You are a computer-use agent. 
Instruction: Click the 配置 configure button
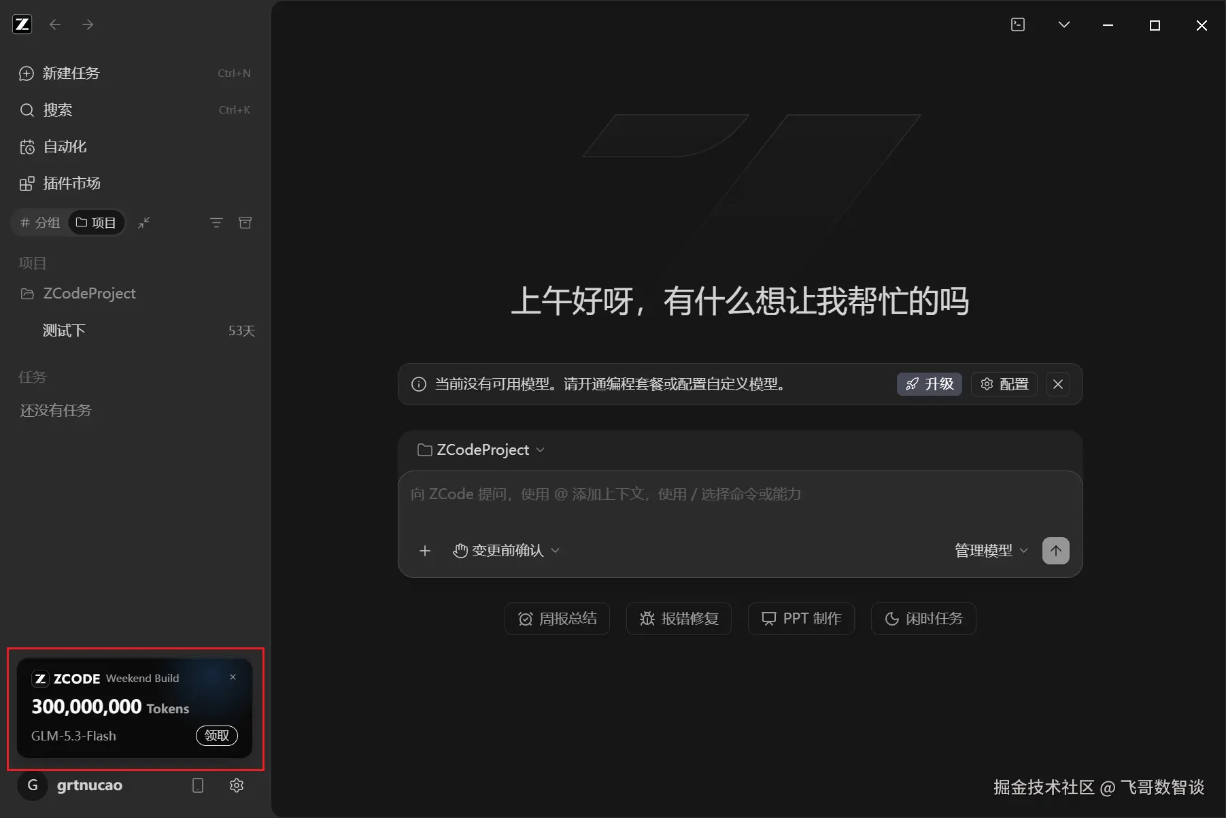click(x=1004, y=384)
